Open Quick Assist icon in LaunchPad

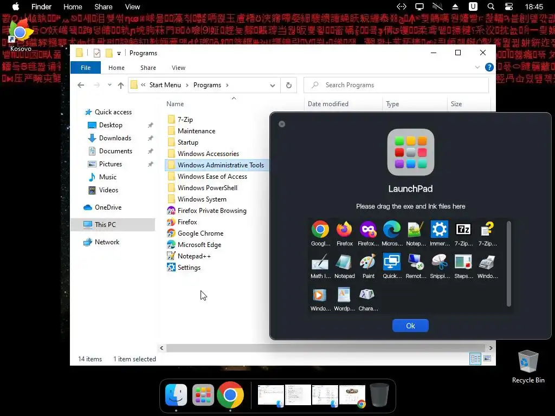[x=392, y=262]
